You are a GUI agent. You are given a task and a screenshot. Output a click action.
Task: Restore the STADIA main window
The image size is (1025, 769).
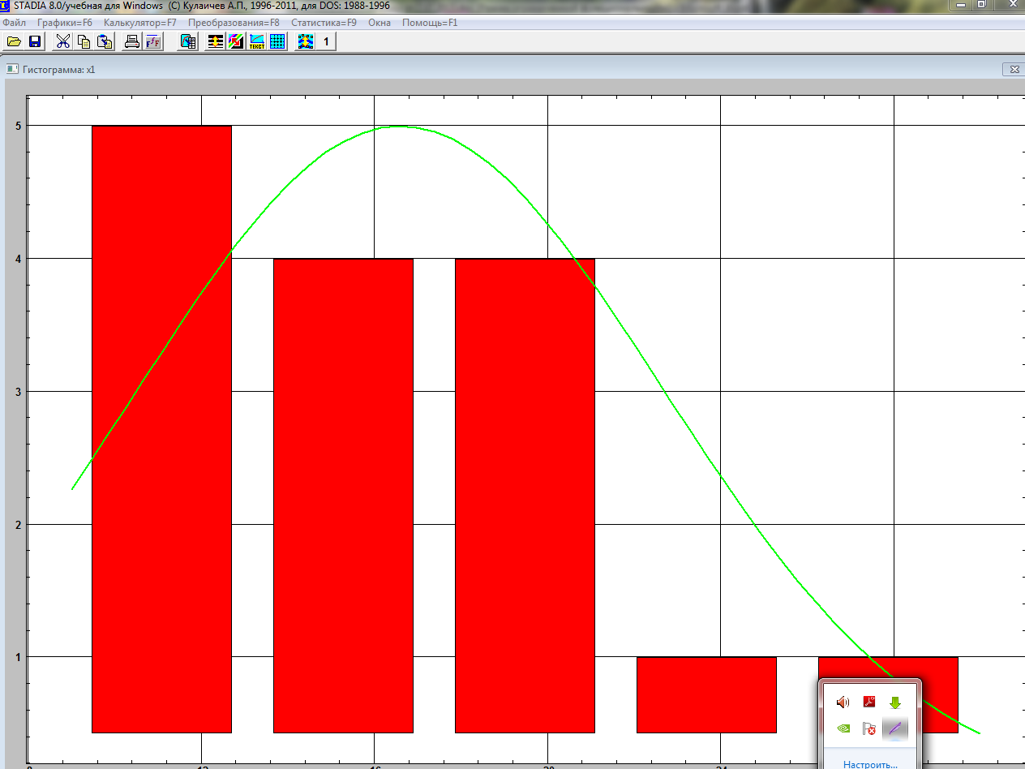point(981,5)
